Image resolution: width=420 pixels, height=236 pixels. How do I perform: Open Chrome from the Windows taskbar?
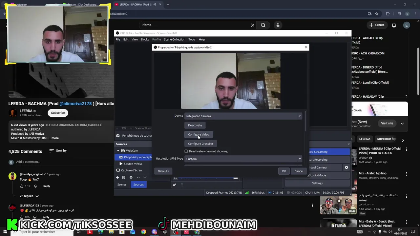(x=143, y=232)
